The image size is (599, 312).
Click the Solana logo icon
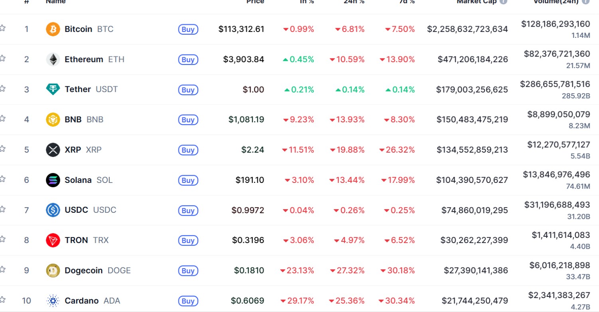pyautogui.click(x=53, y=180)
